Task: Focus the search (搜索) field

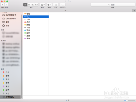Action: pyautogui.click(x=113, y=5)
